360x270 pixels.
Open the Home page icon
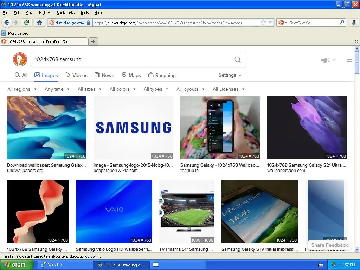click(39, 22)
